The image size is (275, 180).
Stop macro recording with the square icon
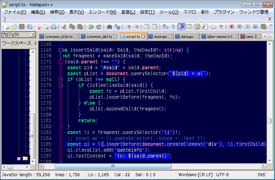(x=239, y=27)
